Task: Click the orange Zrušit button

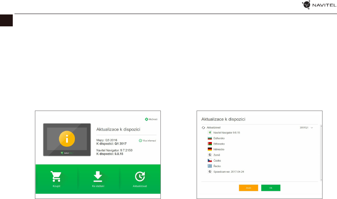Action: (248, 188)
